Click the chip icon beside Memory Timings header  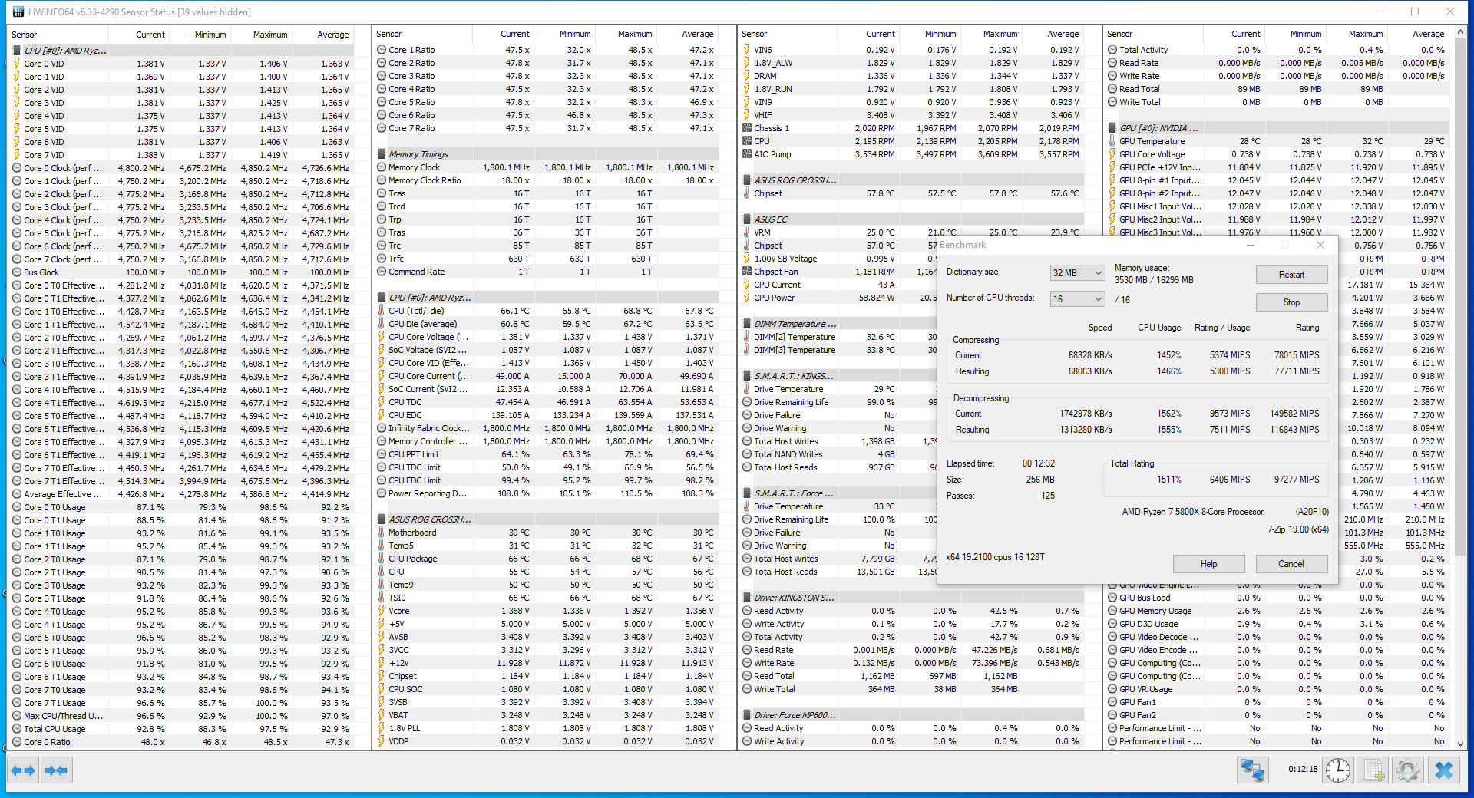click(382, 154)
